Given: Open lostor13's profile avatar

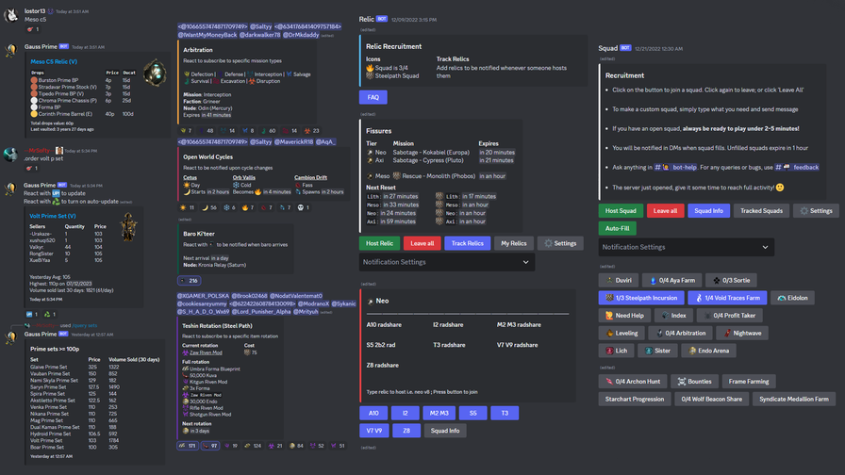Looking at the screenshot, I should coord(10,15).
